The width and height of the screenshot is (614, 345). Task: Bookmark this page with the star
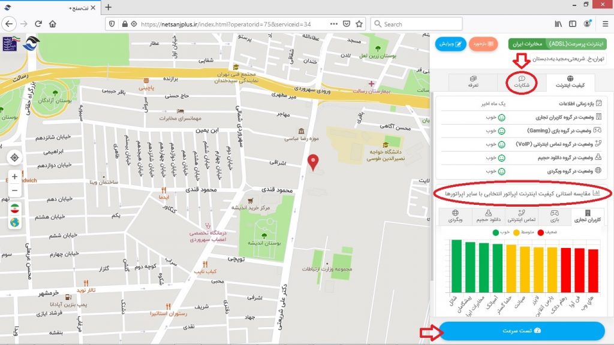(359, 24)
